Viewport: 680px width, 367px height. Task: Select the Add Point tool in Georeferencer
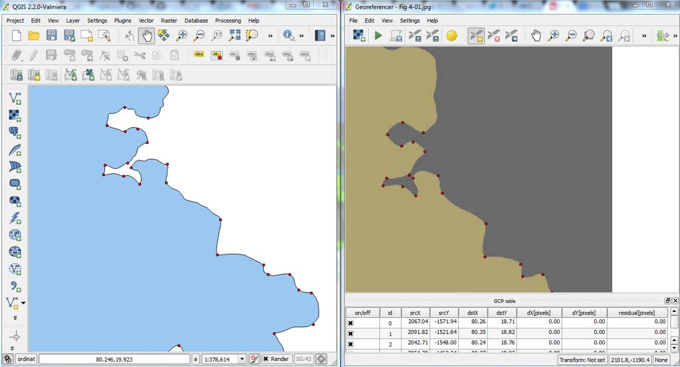(476, 36)
